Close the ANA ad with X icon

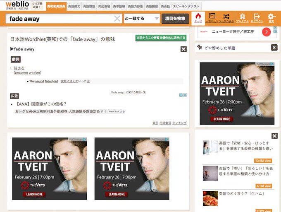185,95
